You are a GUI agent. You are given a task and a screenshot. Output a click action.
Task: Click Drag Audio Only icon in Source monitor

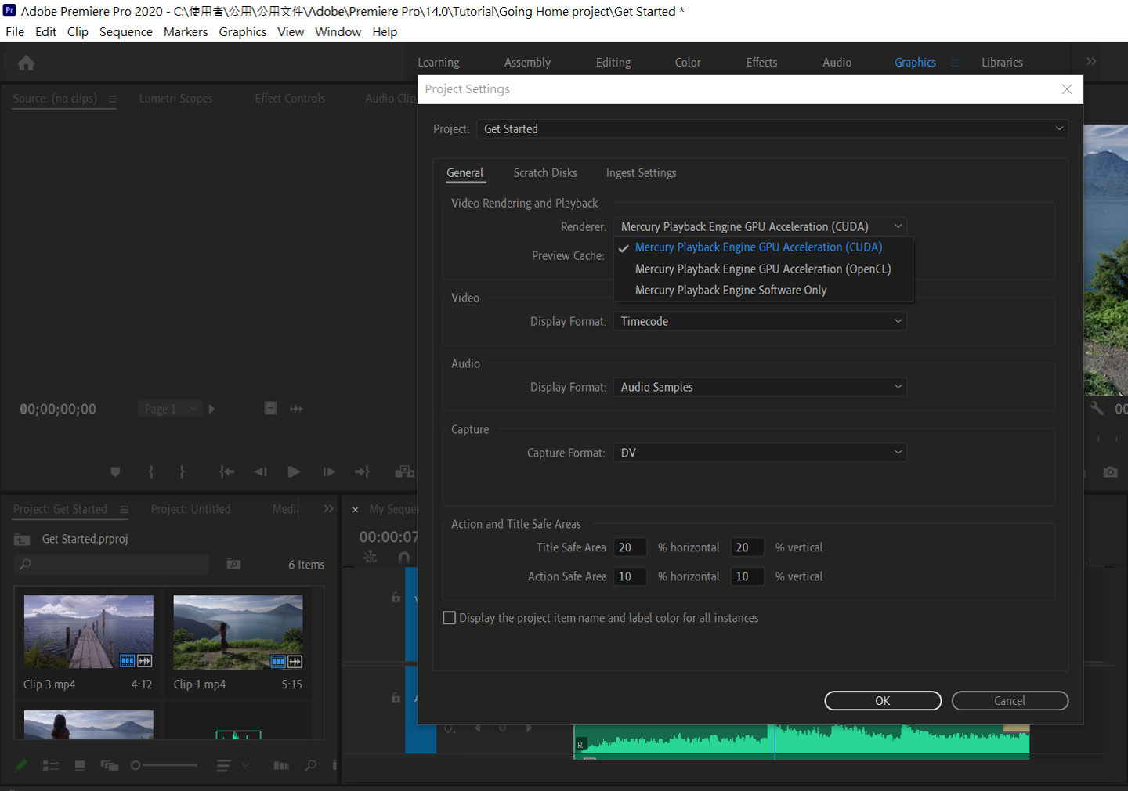296,409
